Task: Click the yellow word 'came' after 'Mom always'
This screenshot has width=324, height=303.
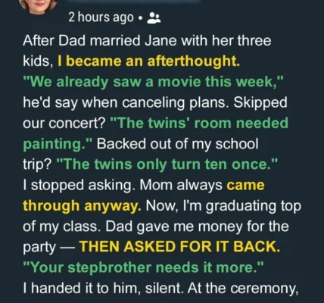Action: coord(245,185)
